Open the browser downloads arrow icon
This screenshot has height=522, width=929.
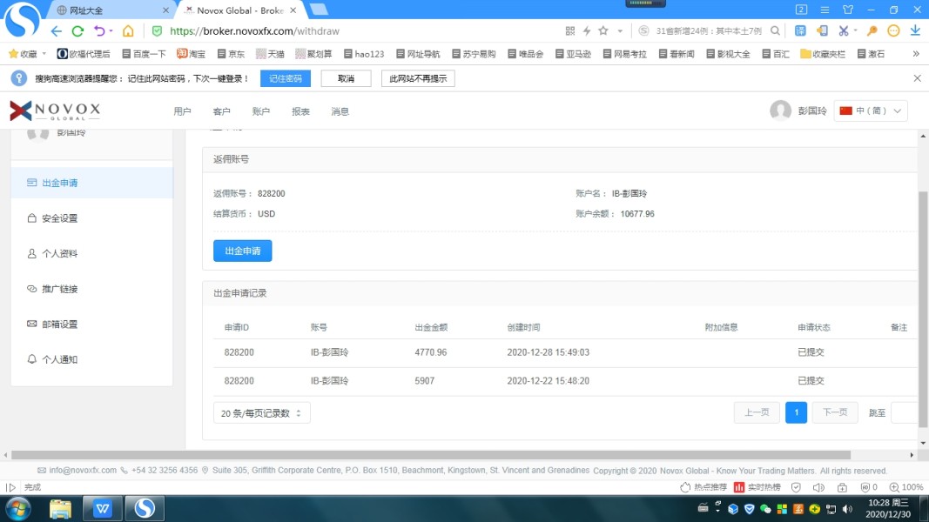pos(915,30)
